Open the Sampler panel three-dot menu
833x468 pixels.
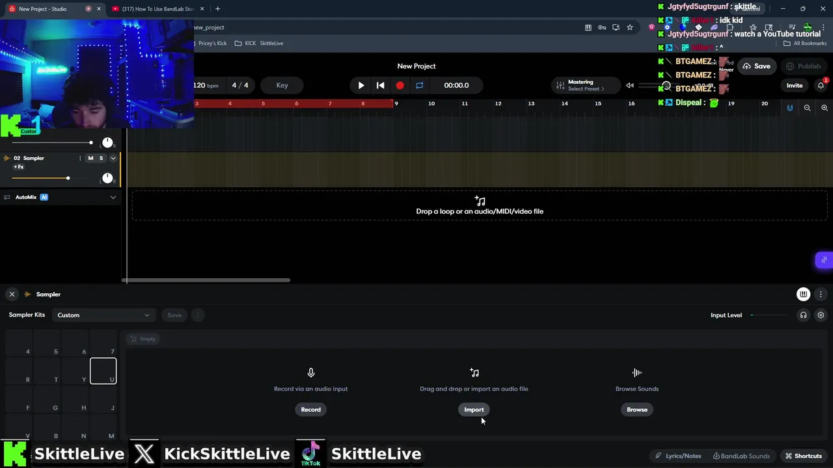point(821,294)
